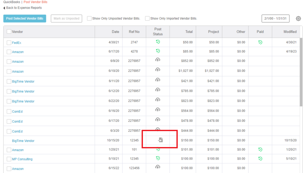This screenshot has width=308, height=173.
Task: Click Mark as Unposted button
Action: [66, 19]
